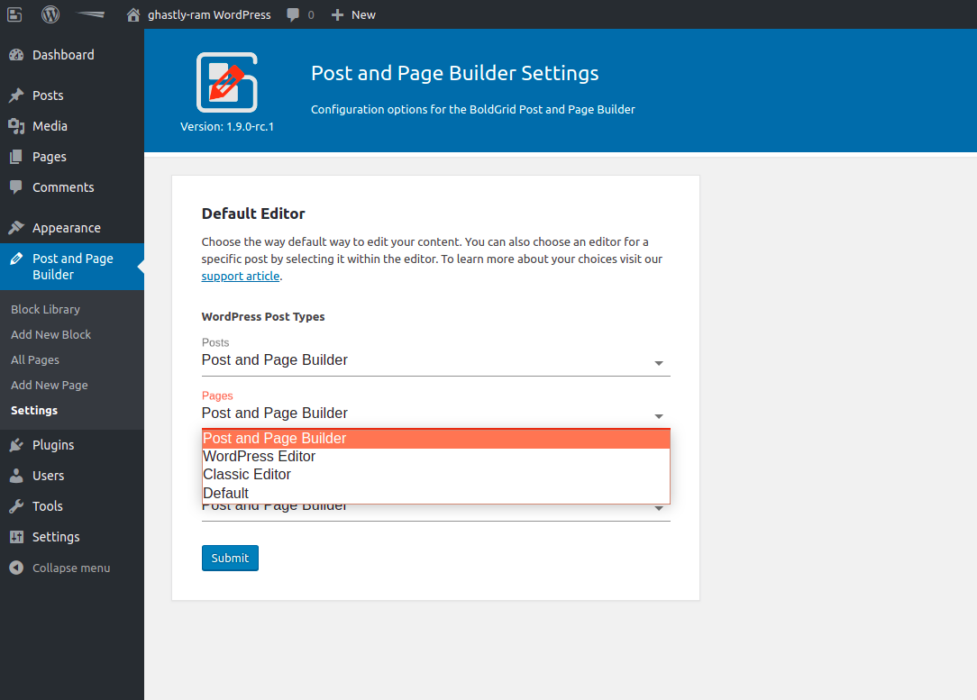977x700 pixels.
Task: Click Version: 1.9.0-rc.1 text
Action: point(227,126)
